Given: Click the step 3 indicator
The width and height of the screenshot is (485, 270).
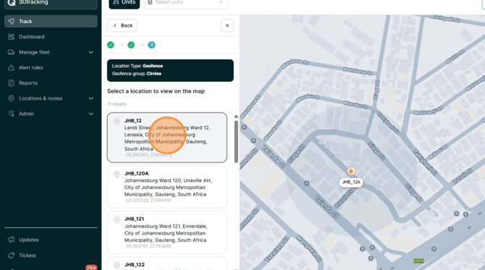Looking at the screenshot, I should pyautogui.click(x=151, y=45).
